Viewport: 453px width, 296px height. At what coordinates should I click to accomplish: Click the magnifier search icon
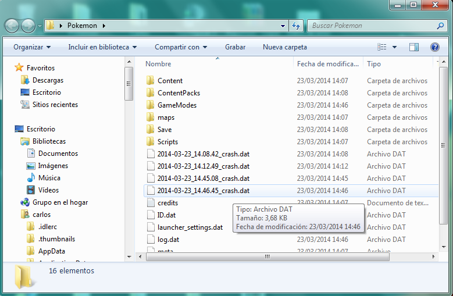(x=440, y=26)
